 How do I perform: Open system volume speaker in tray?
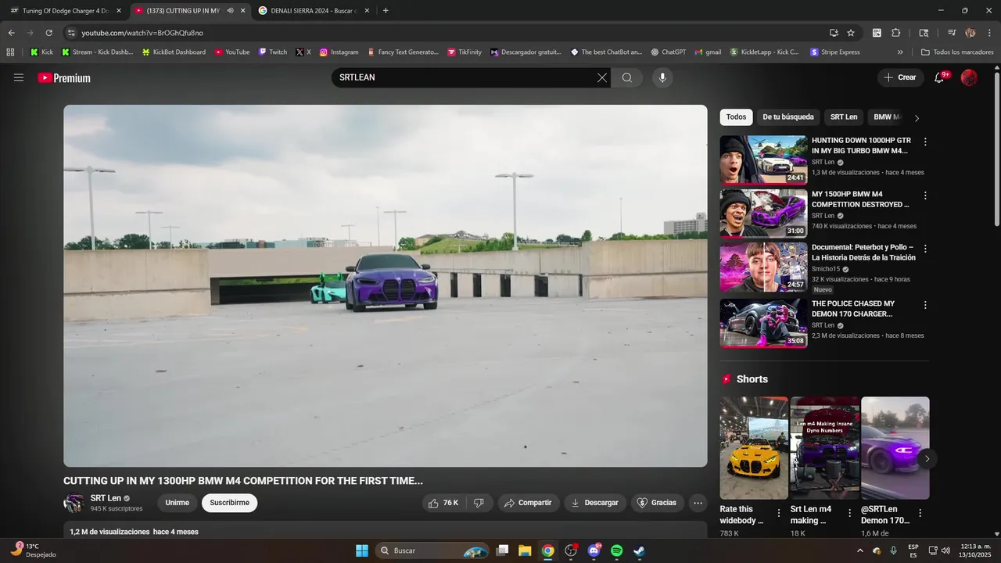pos(946,550)
